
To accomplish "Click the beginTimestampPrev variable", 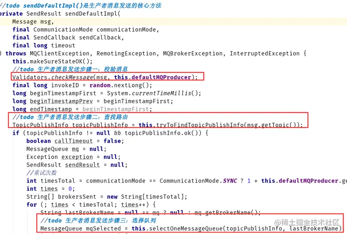I will [61, 101].
